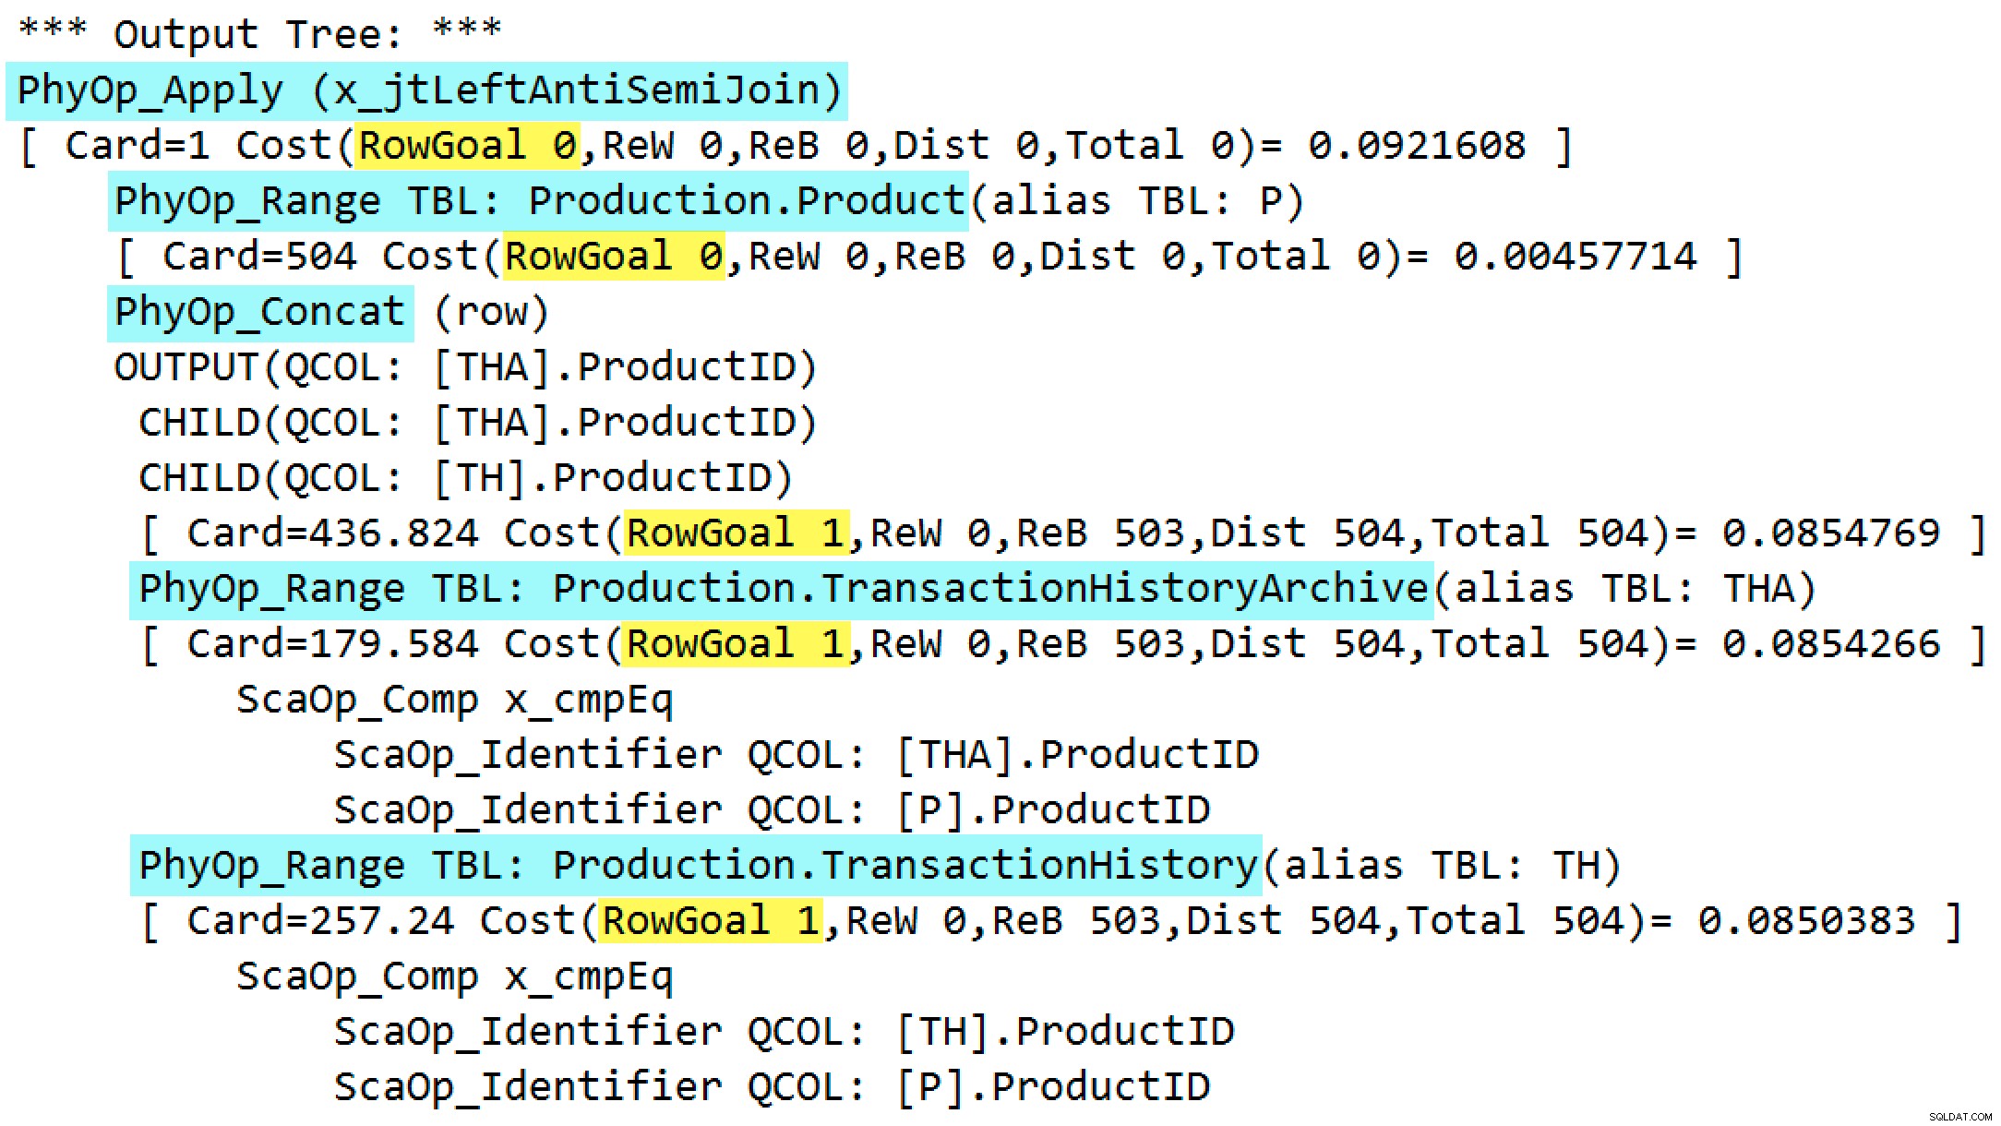
Task: Click ScaOp_Identifier QCOL: [THA].ProductID line
Action: click(796, 755)
